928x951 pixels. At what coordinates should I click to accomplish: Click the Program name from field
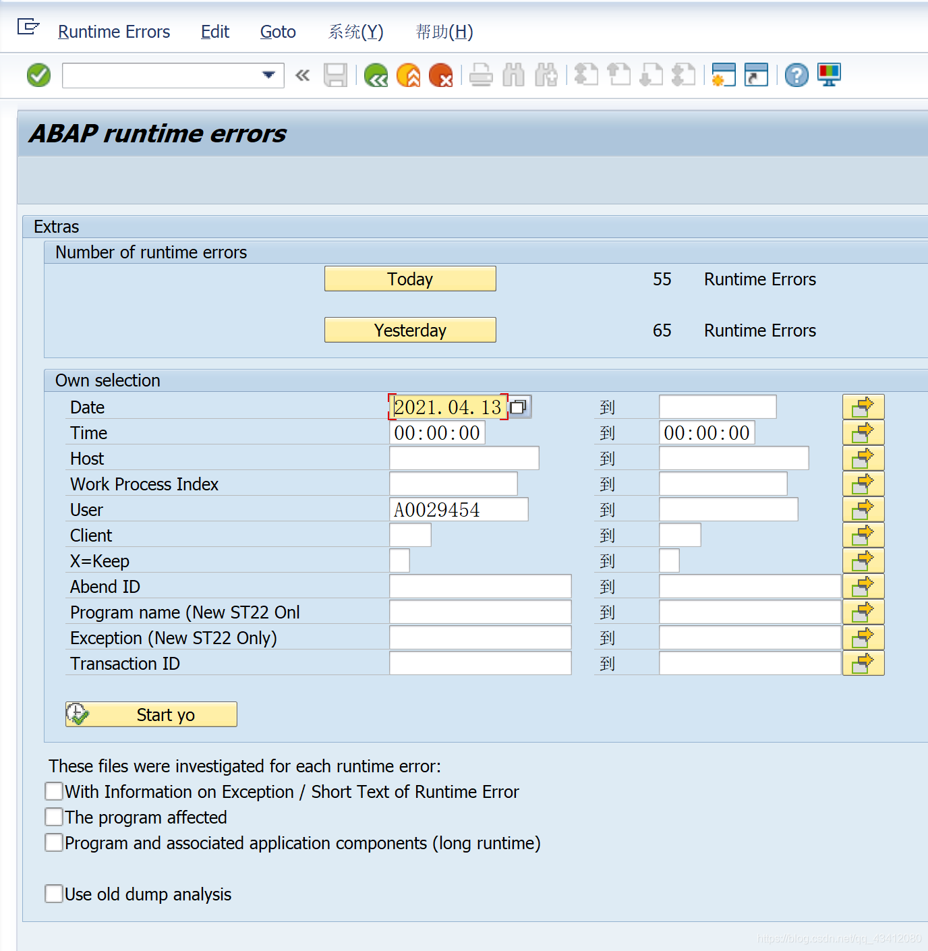click(x=480, y=612)
